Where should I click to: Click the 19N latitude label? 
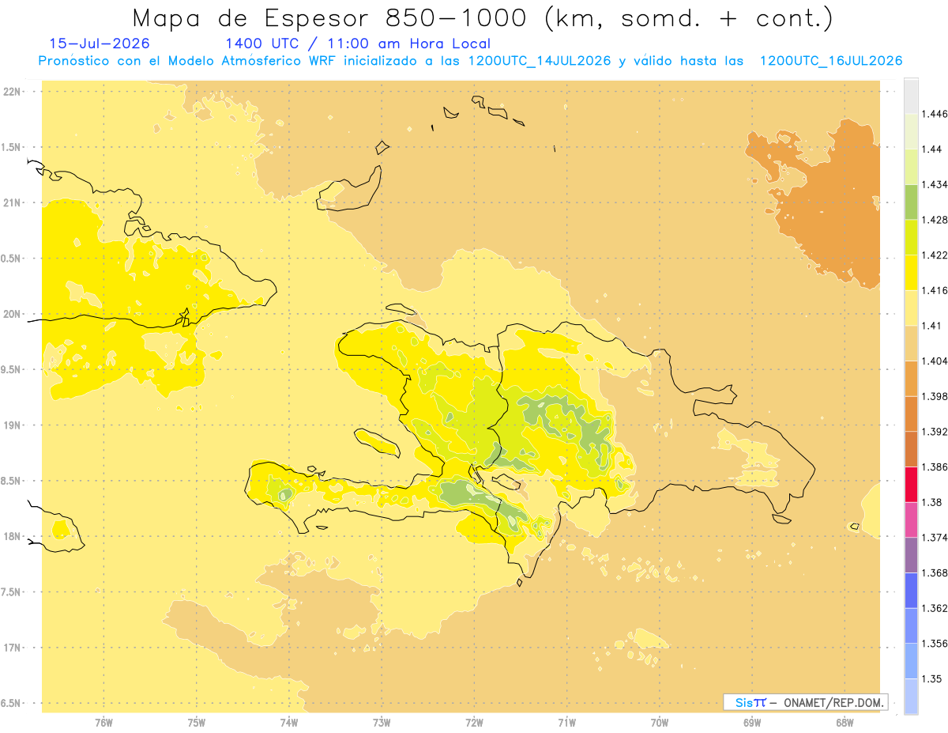(x=13, y=425)
